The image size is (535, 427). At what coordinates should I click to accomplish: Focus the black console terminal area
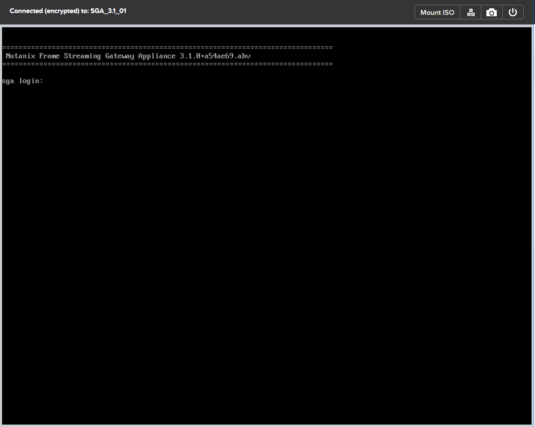tap(241, 224)
